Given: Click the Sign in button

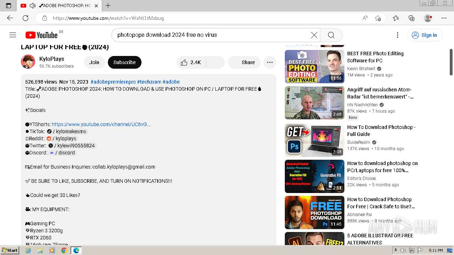Looking at the screenshot, I should pos(425,35).
